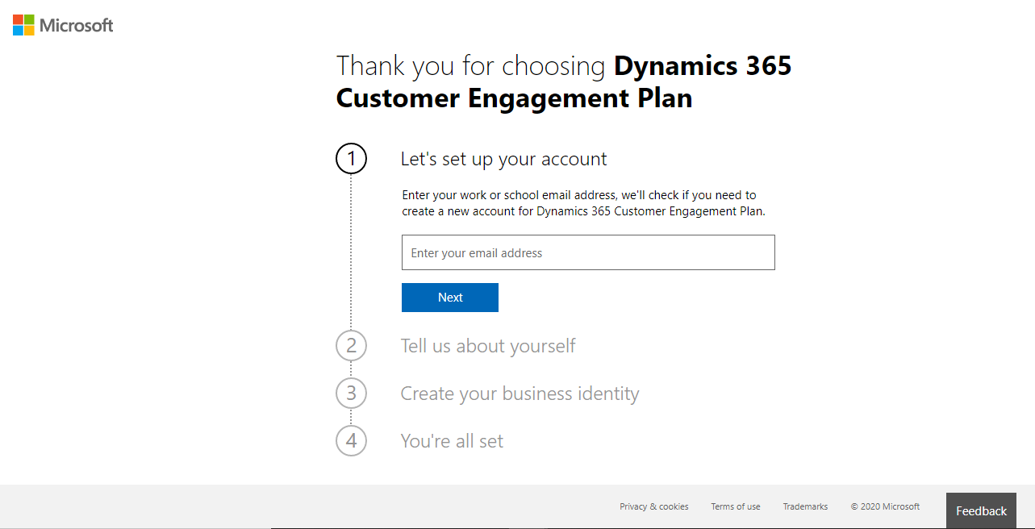Image resolution: width=1035 pixels, height=529 pixels.
Task: View the Trademarks page
Action: point(804,506)
